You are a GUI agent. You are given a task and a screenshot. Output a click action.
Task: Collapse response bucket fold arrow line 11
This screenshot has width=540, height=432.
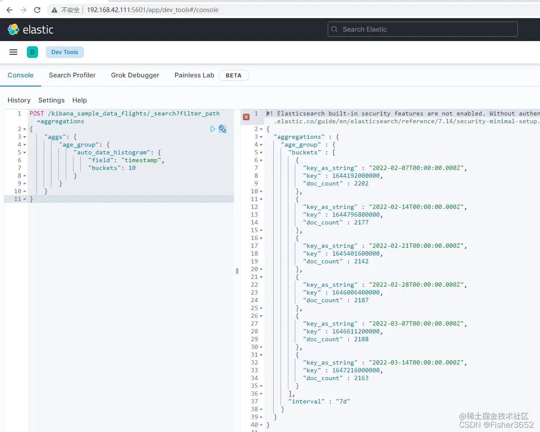261,199
